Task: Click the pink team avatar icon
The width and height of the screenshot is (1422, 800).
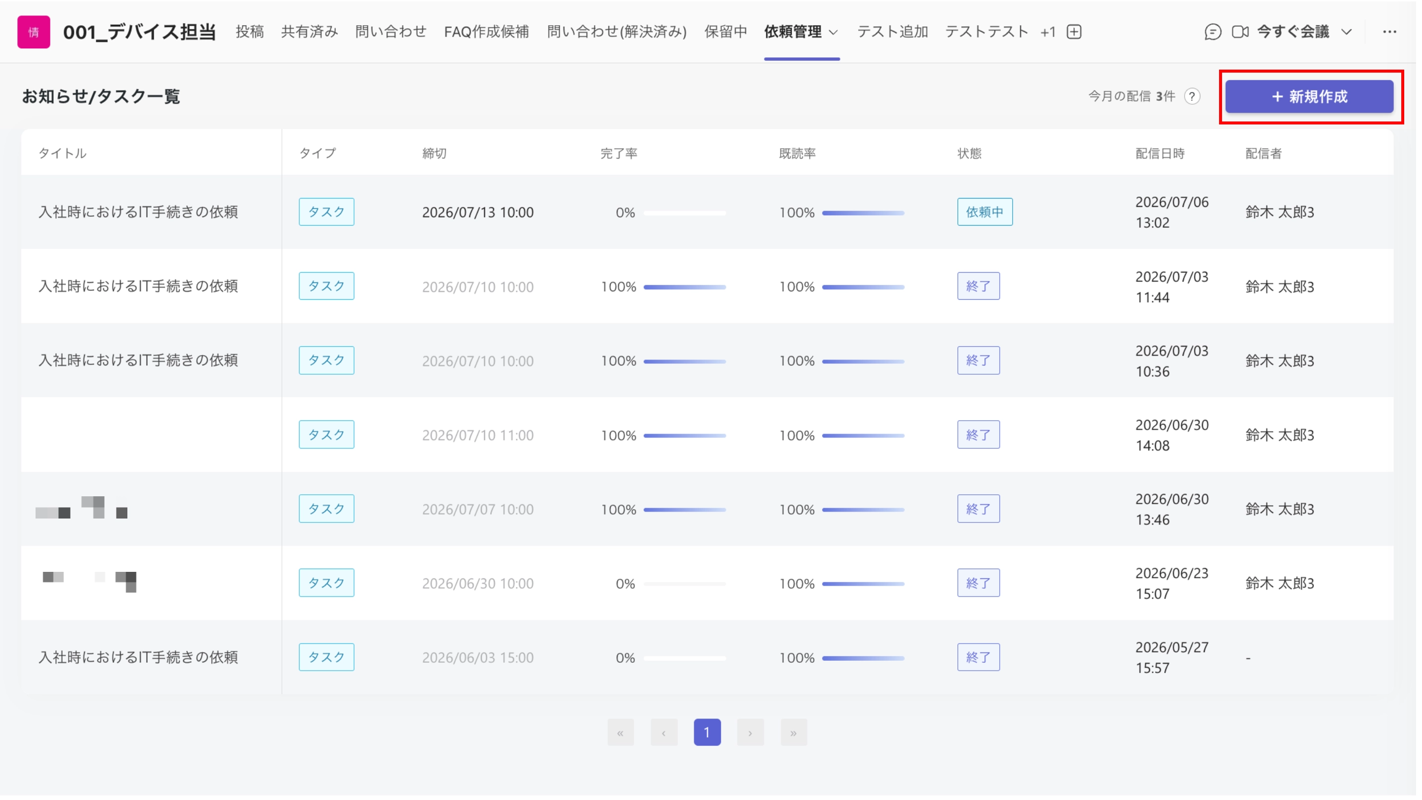Action: (x=34, y=32)
